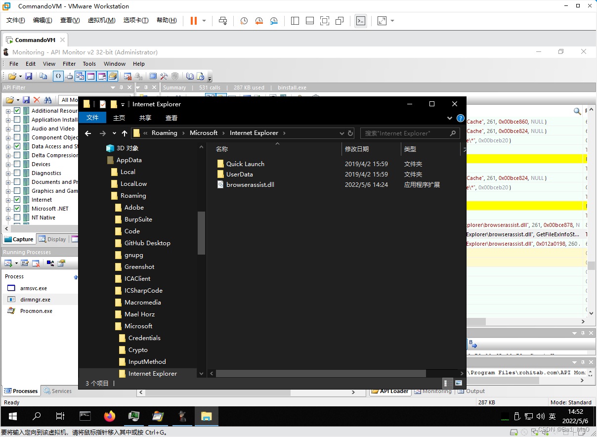Switch to Explorer 主页 ribbon tab
Viewport: 597px width, 437px height.
[x=119, y=118]
